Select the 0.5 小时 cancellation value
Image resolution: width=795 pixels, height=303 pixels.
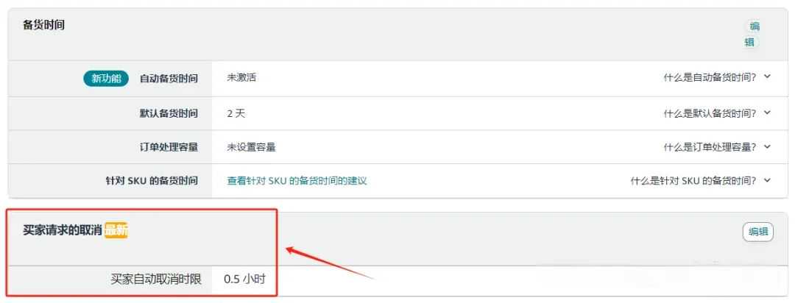pos(244,279)
